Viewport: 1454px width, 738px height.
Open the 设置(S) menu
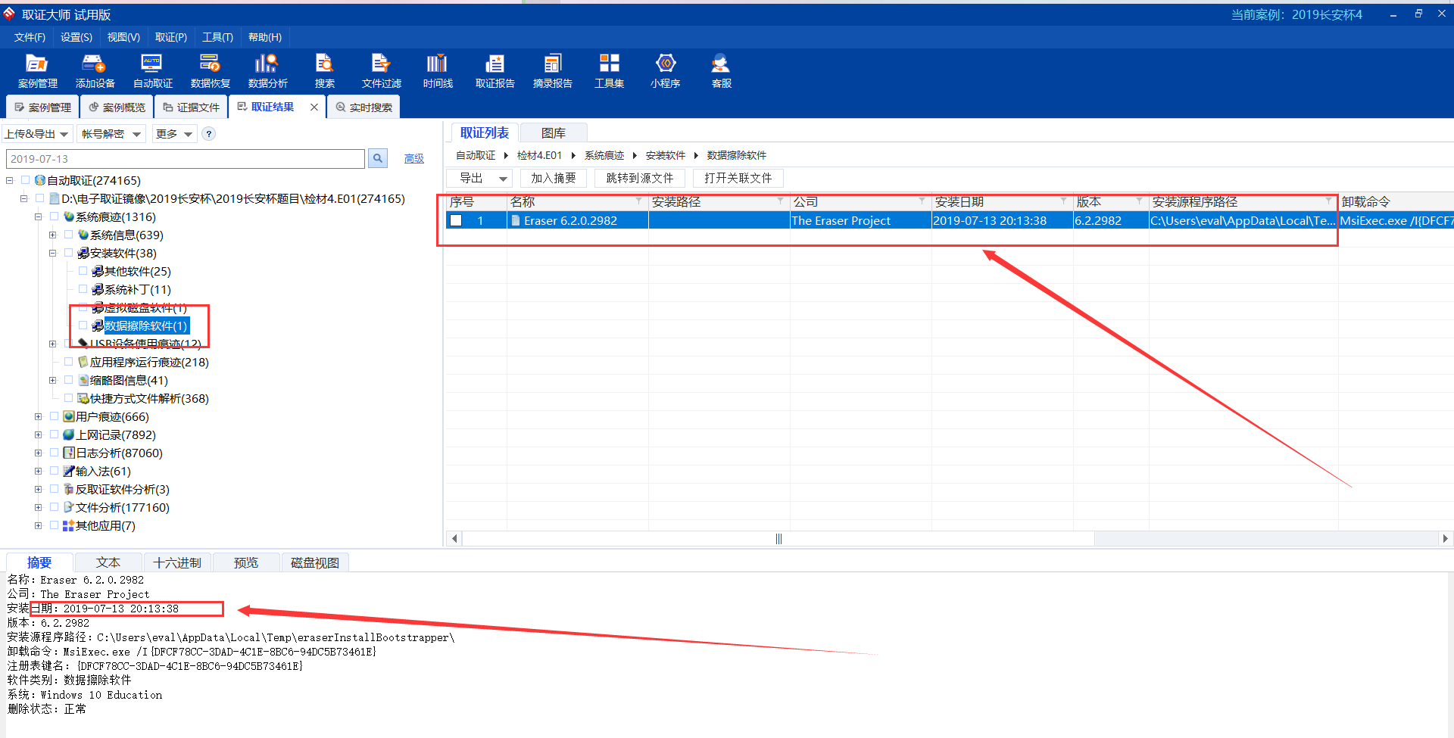click(x=76, y=37)
